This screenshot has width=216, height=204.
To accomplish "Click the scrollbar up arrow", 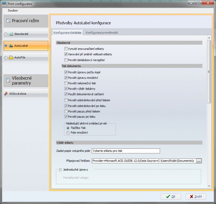I will (x=209, y=38).
